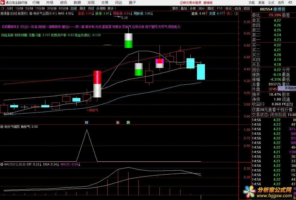Open the 行情 menu

(36, 3)
